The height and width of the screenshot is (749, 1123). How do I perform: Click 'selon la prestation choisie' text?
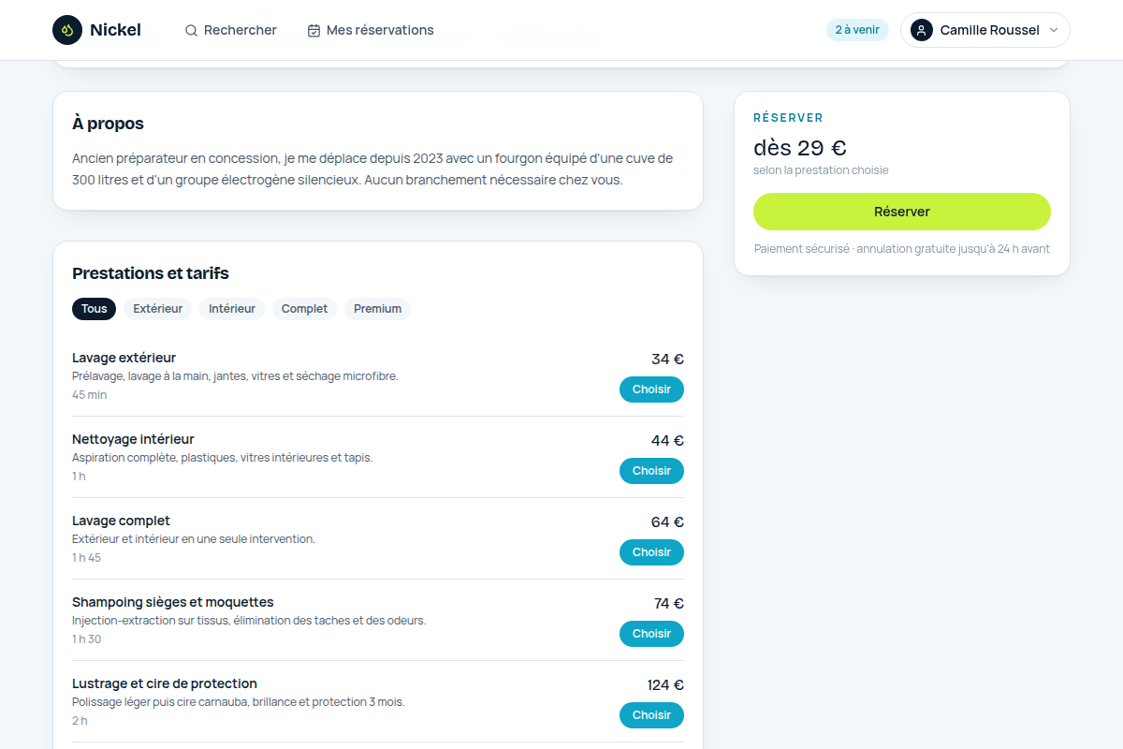pyautogui.click(x=821, y=170)
